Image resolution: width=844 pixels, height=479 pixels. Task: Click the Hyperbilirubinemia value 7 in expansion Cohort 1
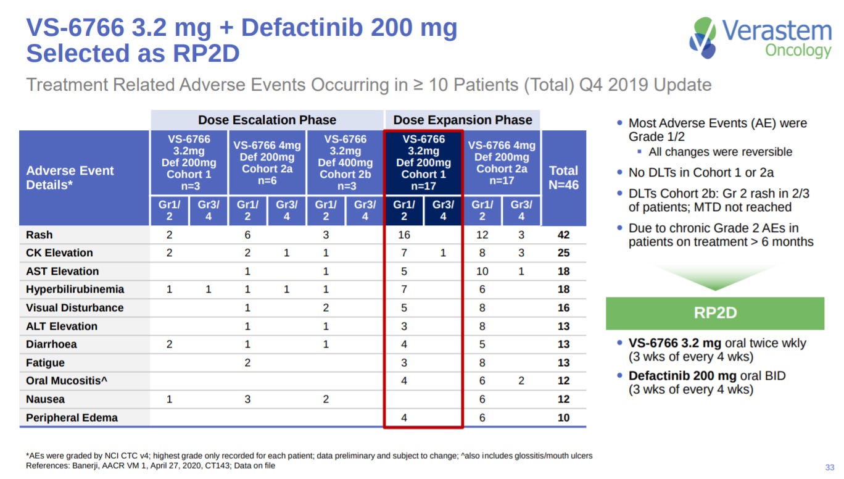pos(404,289)
